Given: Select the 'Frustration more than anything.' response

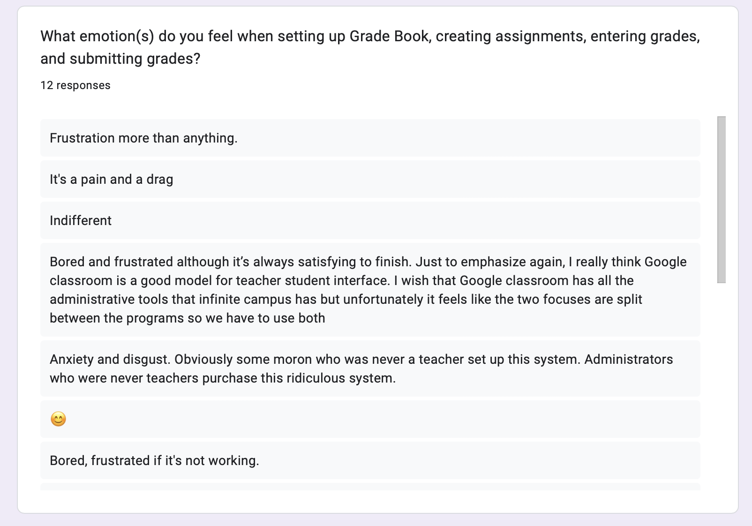Looking at the screenshot, I should pos(143,138).
